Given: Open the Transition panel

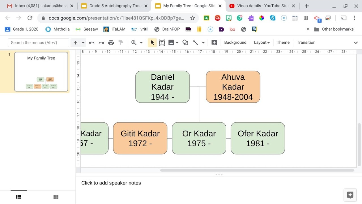Looking at the screenshot, I should pyautogui.click(x=306, y=42).
